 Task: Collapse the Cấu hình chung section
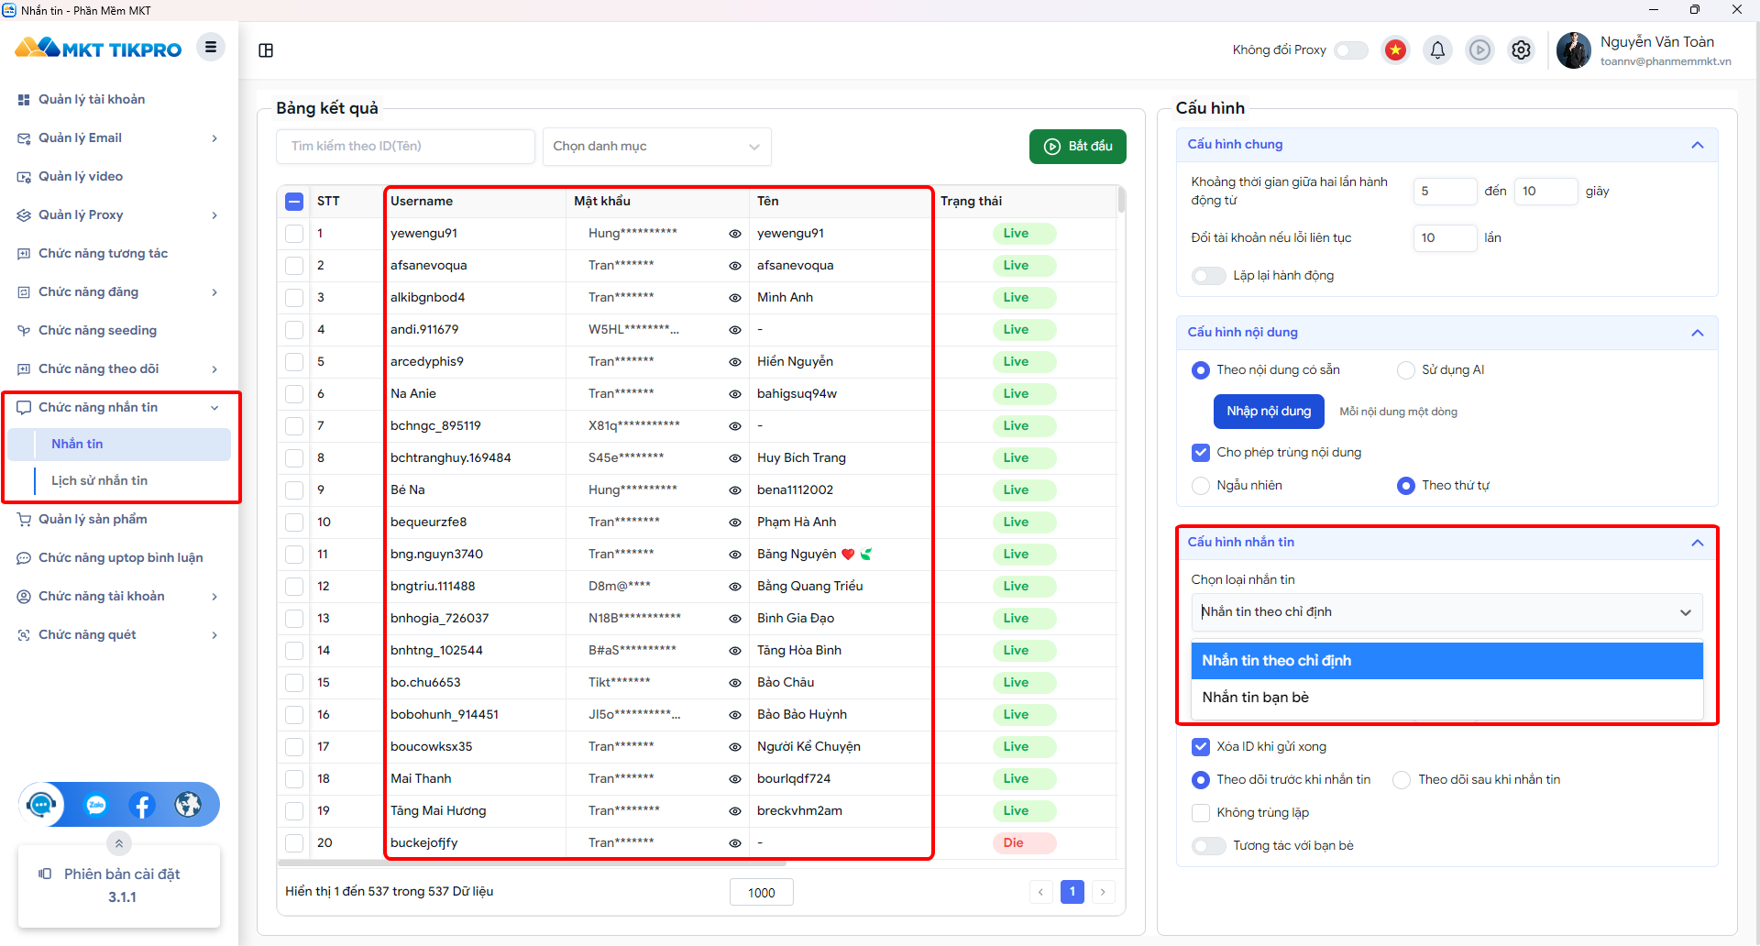pyautogui.click(x=1698, y=145)
